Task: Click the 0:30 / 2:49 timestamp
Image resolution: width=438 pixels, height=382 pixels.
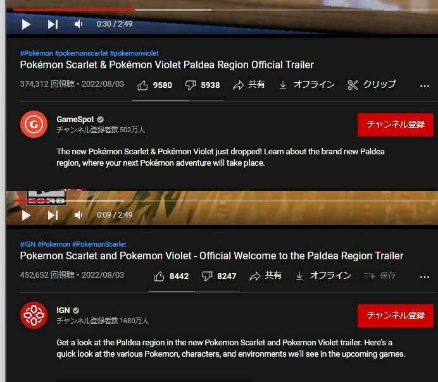Action: [115, 24]
